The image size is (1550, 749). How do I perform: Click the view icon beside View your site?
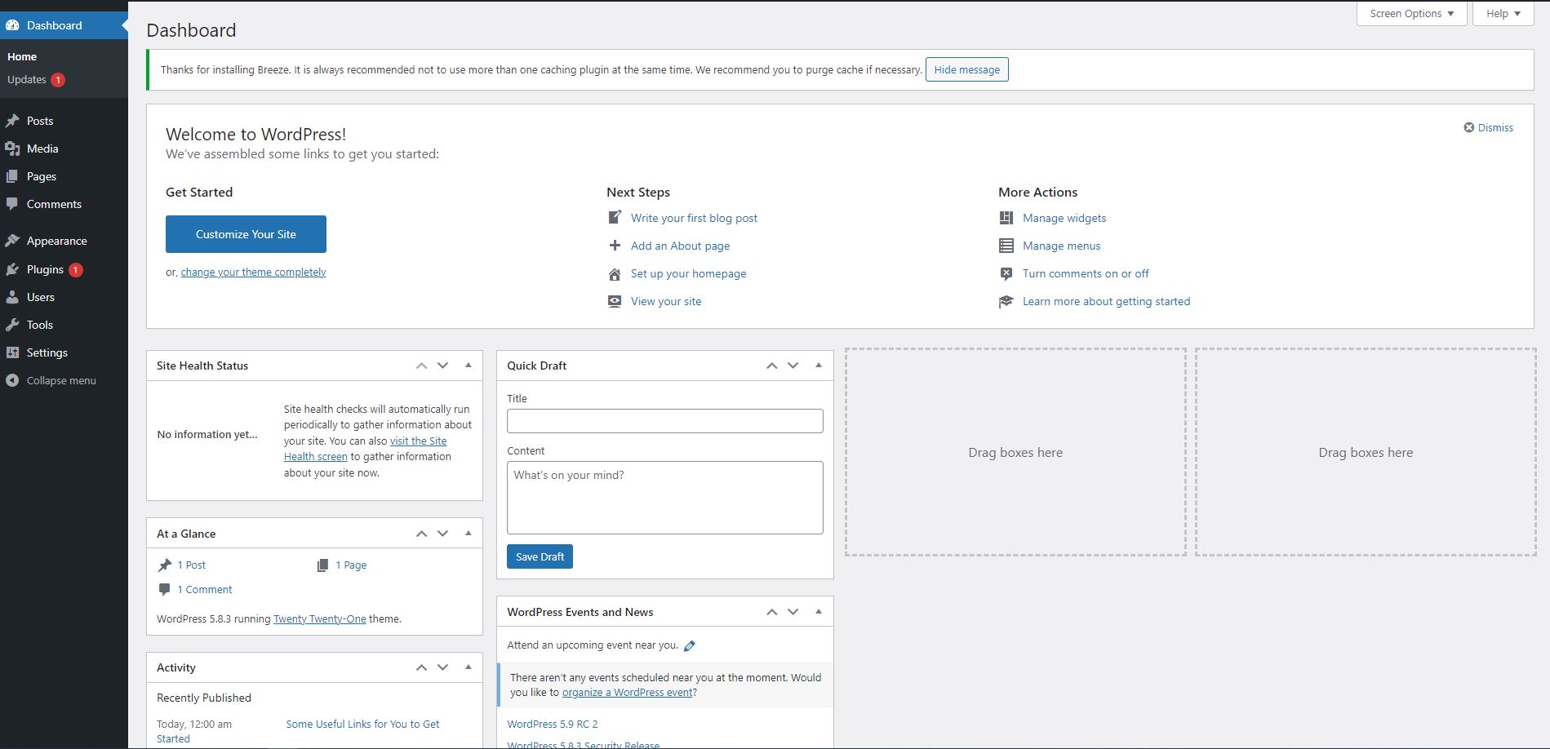615,301
